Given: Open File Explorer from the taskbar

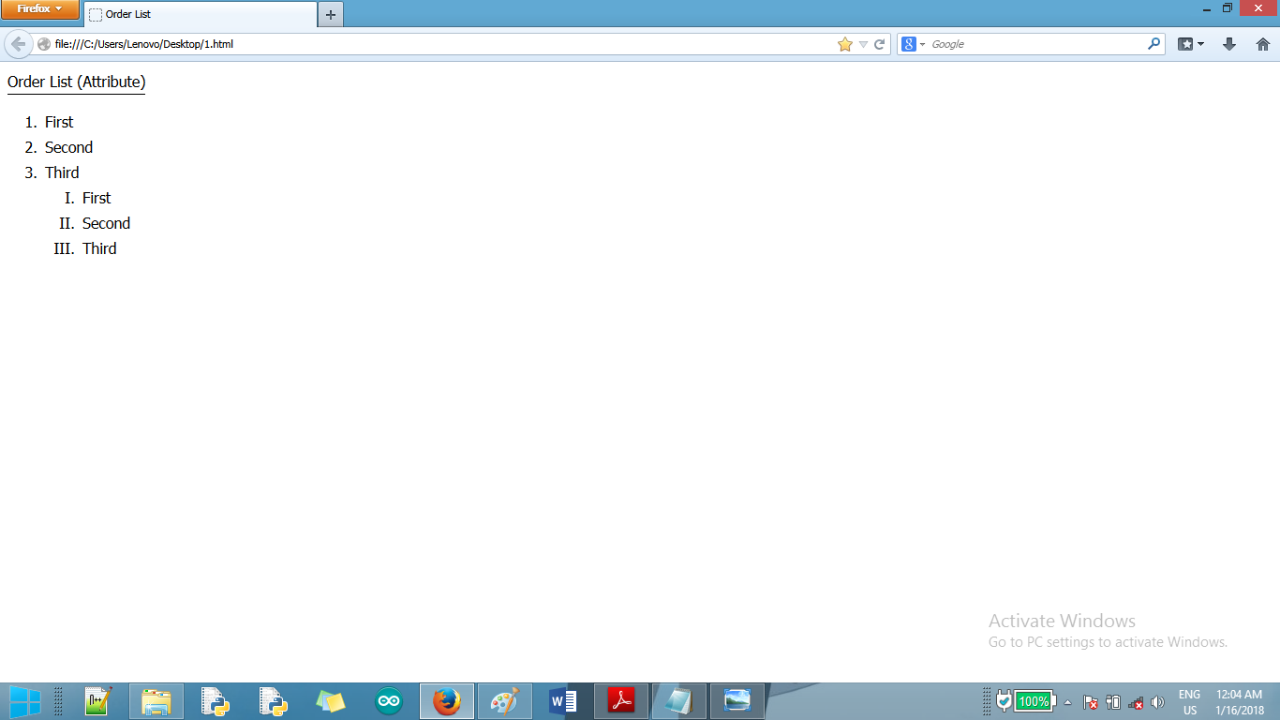Looking at the screenshot, I should (156, 701).
